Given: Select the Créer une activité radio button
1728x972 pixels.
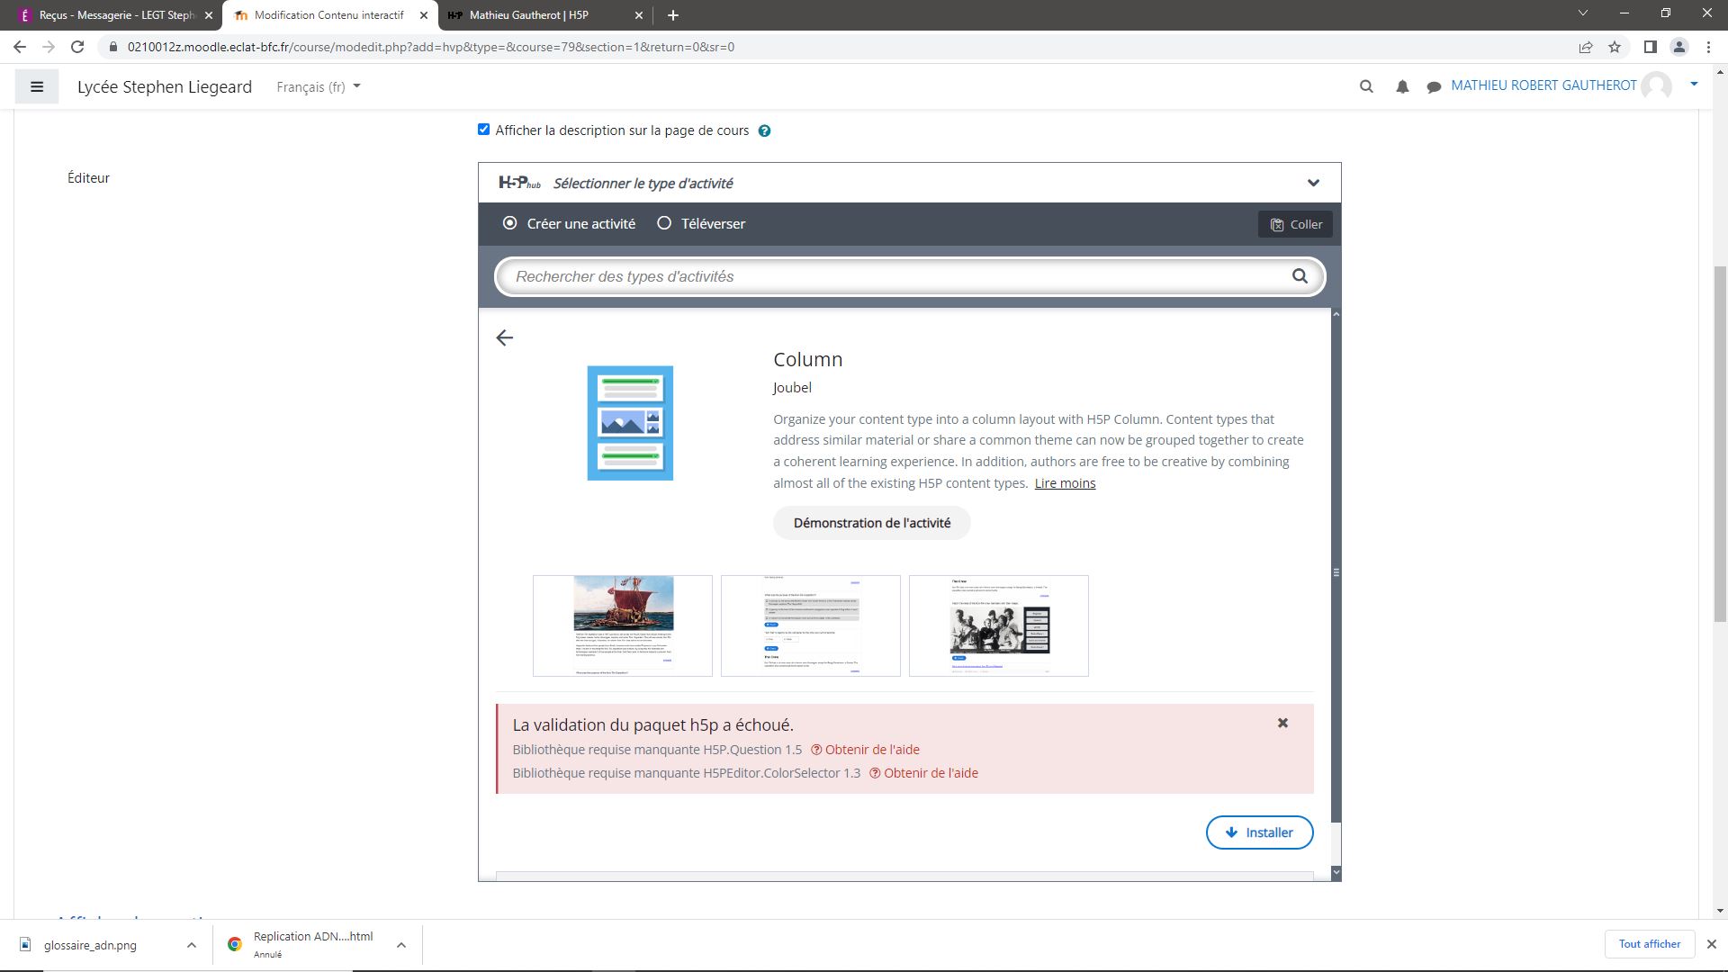Looking at the screenshot, I should click(x=510, y=223).
